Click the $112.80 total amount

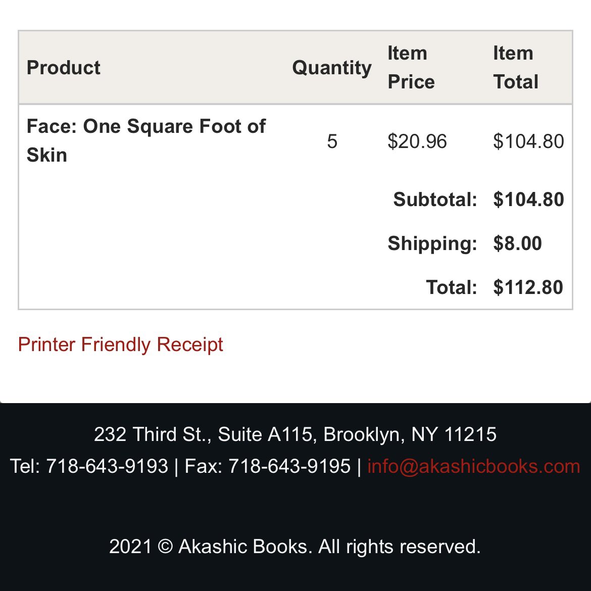click(x=528, y=287)
